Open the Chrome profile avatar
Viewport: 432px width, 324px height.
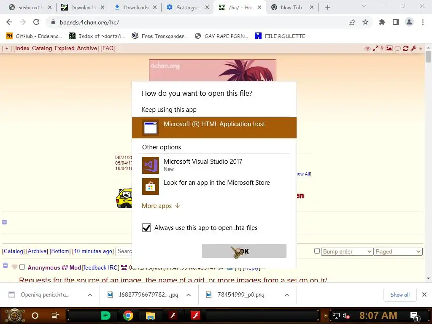point(409,22)
